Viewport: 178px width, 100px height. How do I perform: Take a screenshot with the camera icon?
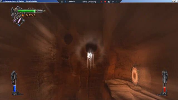click(109, 2)
